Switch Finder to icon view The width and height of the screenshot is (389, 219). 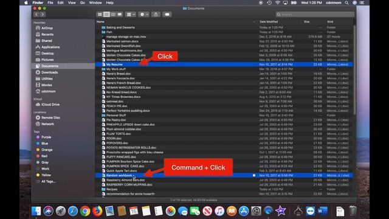point(100,15)
